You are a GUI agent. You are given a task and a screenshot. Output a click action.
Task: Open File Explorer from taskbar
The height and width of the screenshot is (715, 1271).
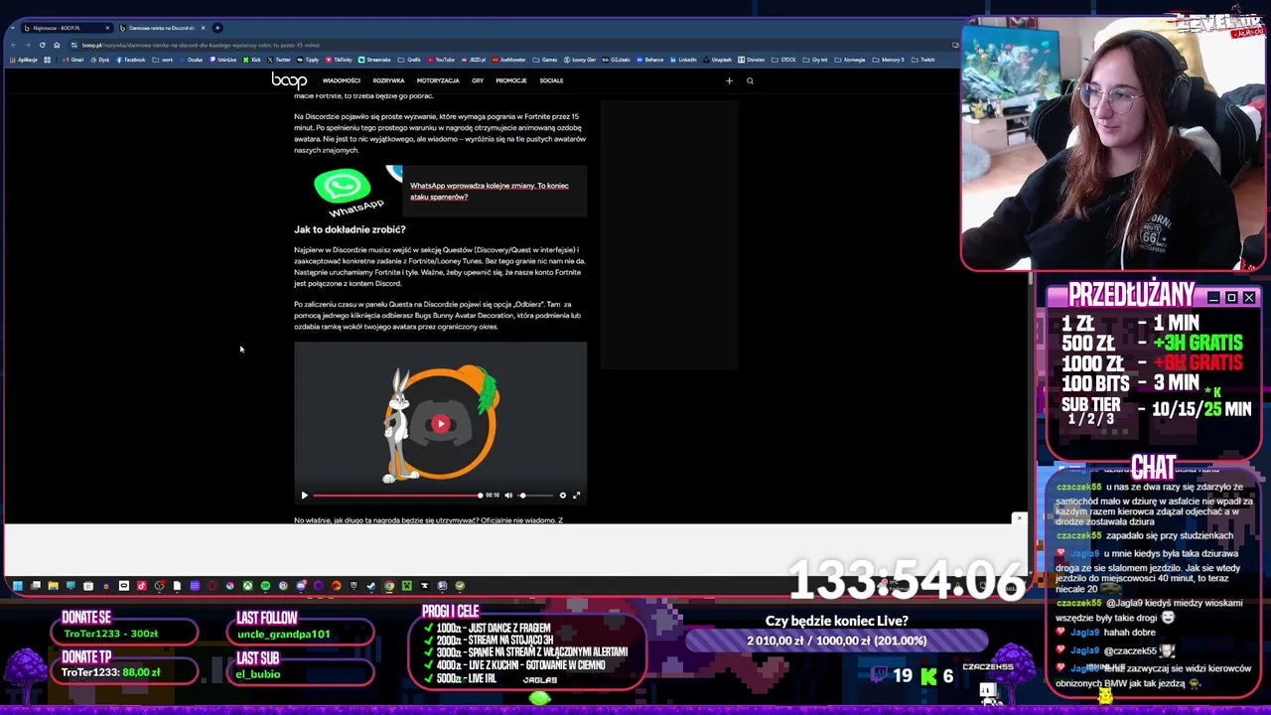(x=53, y=586)
